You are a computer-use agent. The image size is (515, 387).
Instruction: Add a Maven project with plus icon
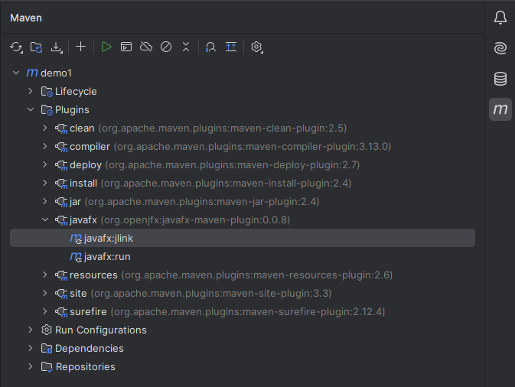pyautogui.click(x=81, y=47)
